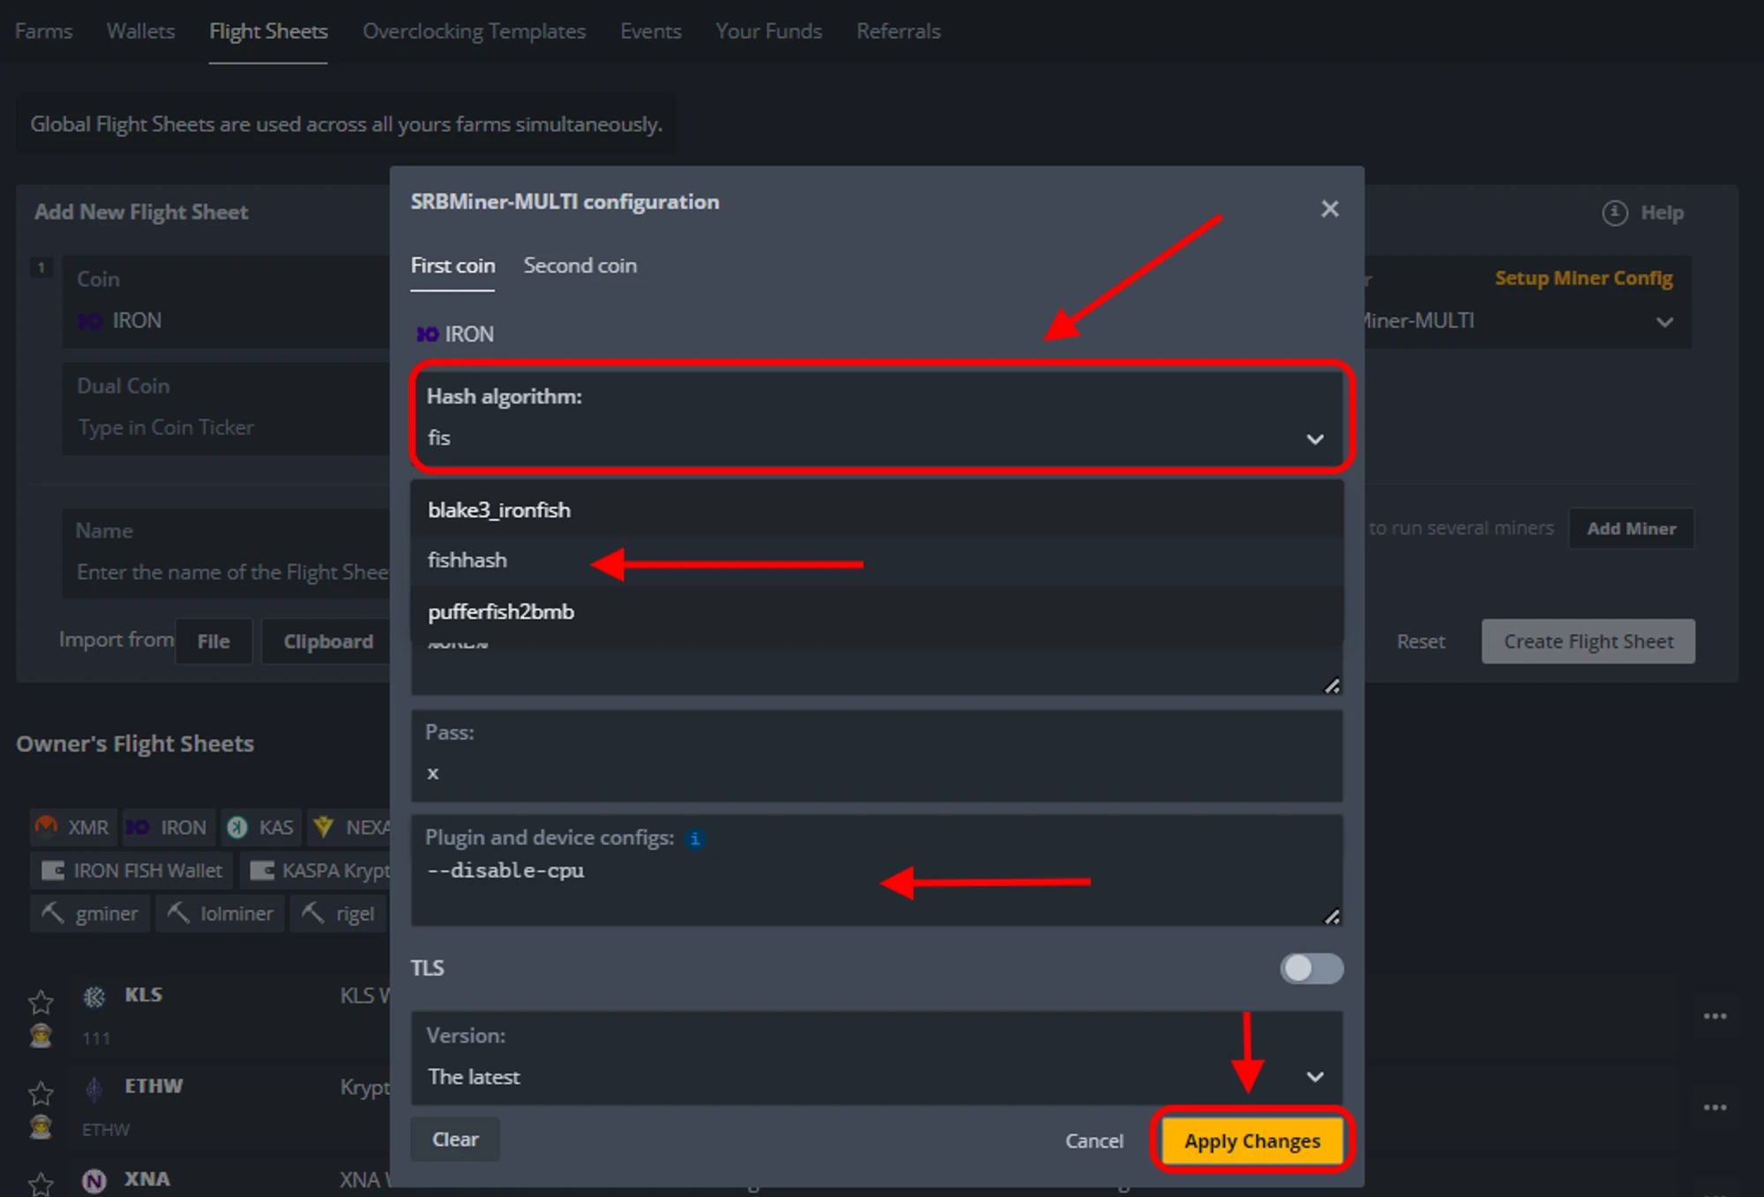Click the Help question mark icon

(1614, 213)
